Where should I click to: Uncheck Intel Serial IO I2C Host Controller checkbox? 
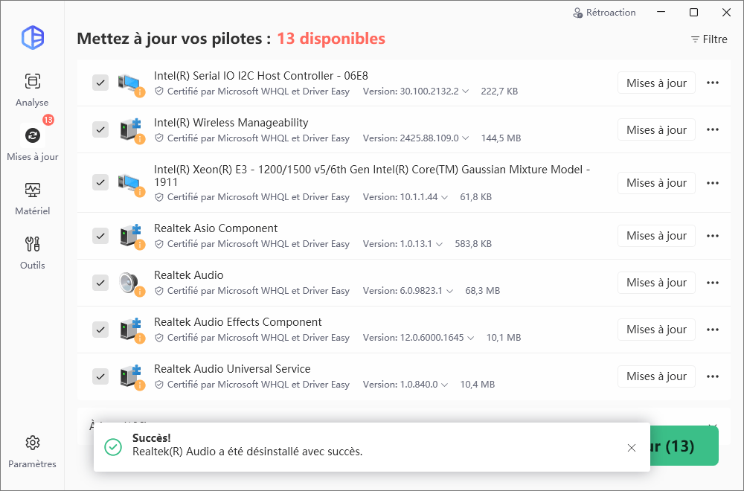pos(100,83)
